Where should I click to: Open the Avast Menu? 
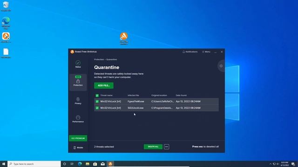[x=206, y=51]
